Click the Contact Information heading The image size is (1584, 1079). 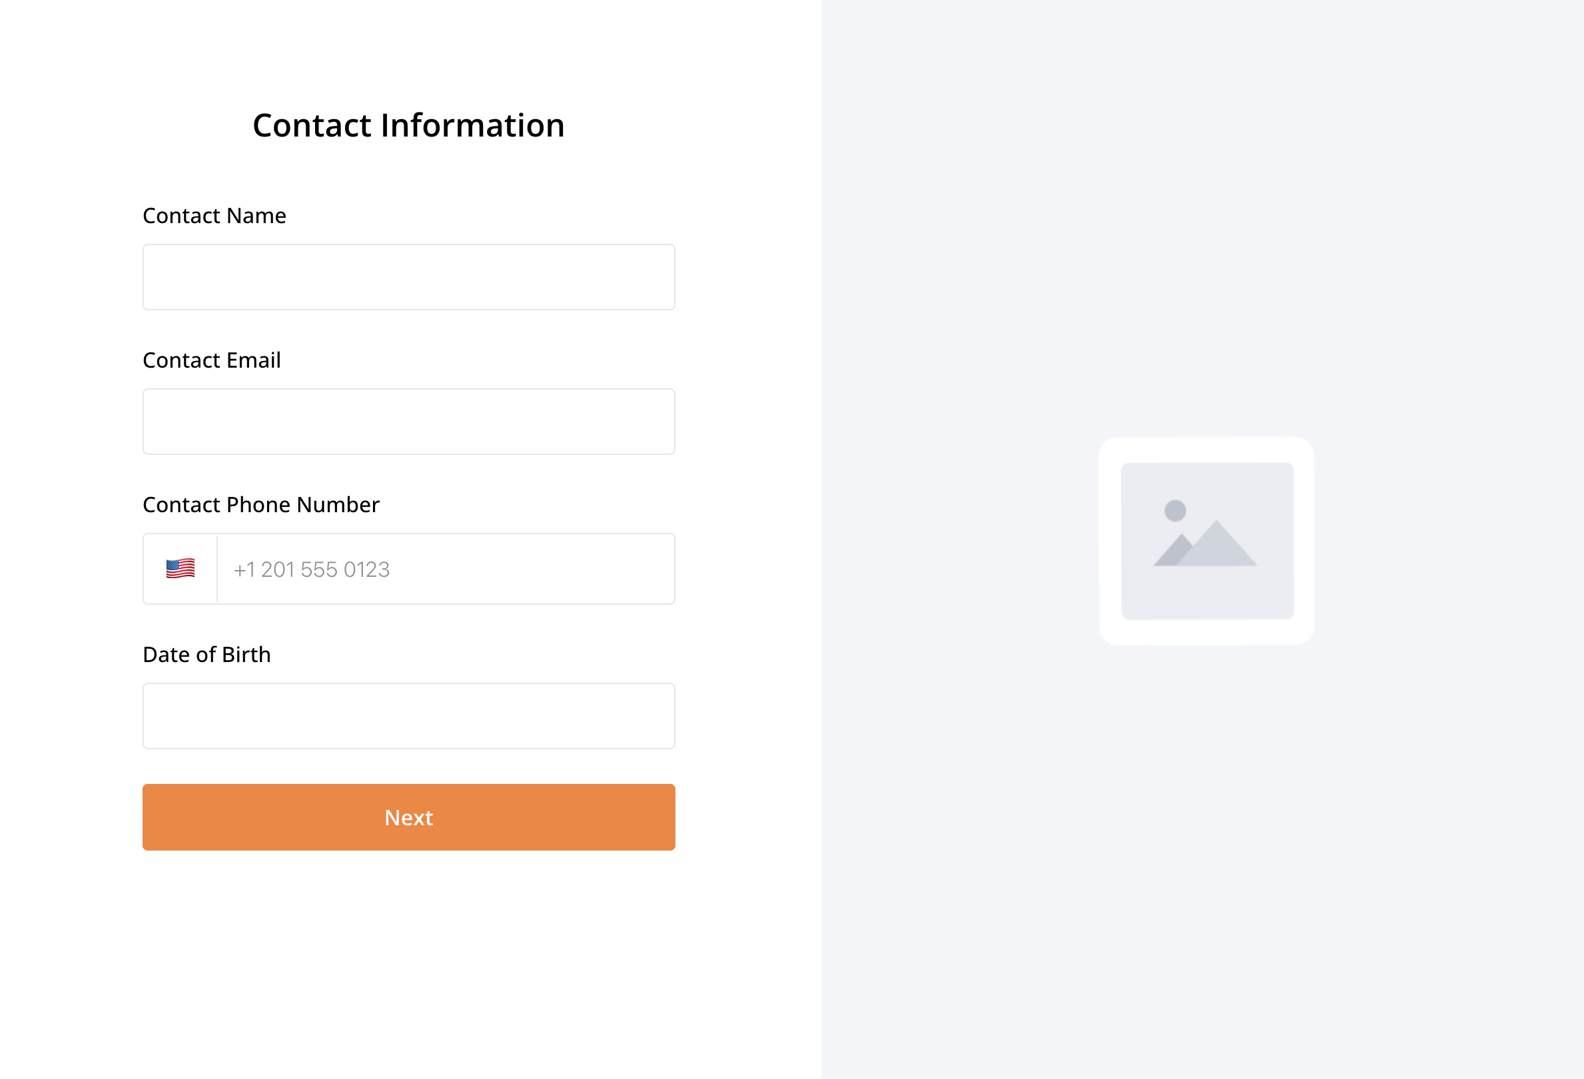(x=409, y=125)
